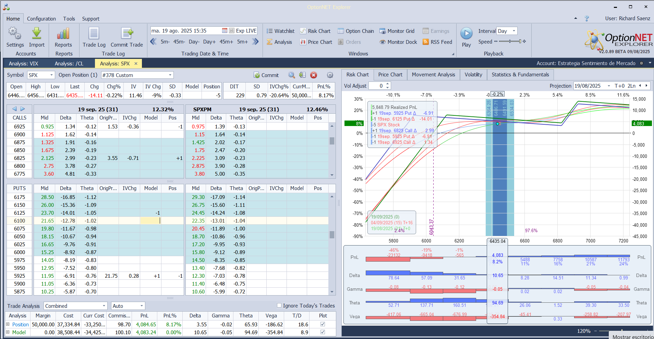Switch to Statistics & Fundamentals tab
The height and width of the screenshot is (339, 654).
click(520, 75)
